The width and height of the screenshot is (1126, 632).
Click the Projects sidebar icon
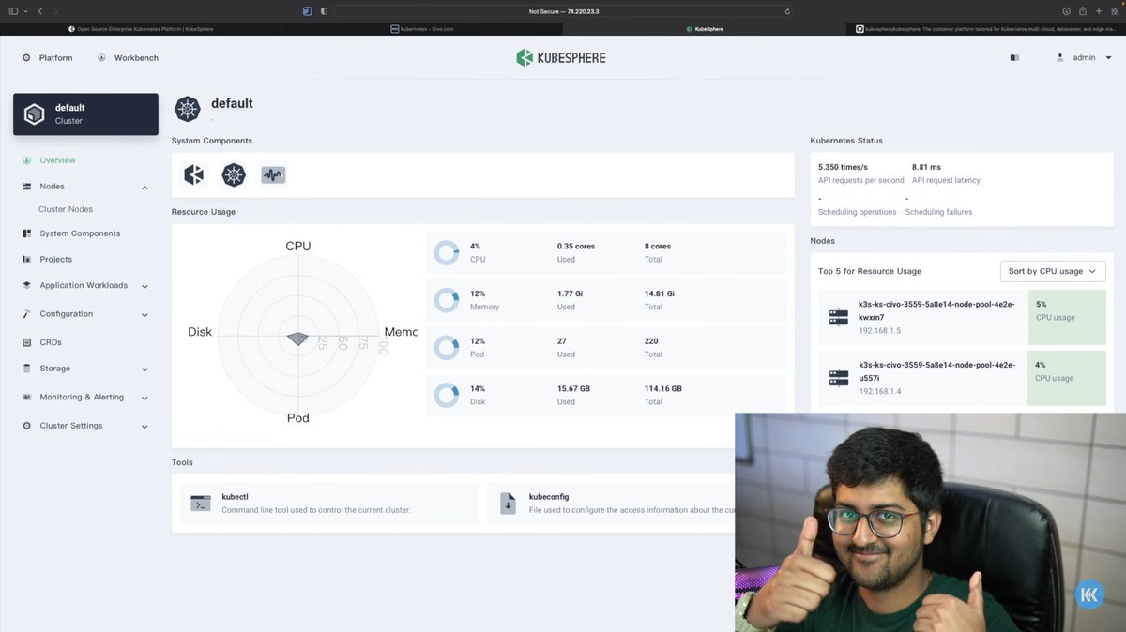[x=27, y=260]
